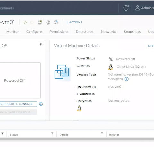Click the horizontal panel splitter handle
This screenshot has width=154, height=147.
(x=76, y=121)
